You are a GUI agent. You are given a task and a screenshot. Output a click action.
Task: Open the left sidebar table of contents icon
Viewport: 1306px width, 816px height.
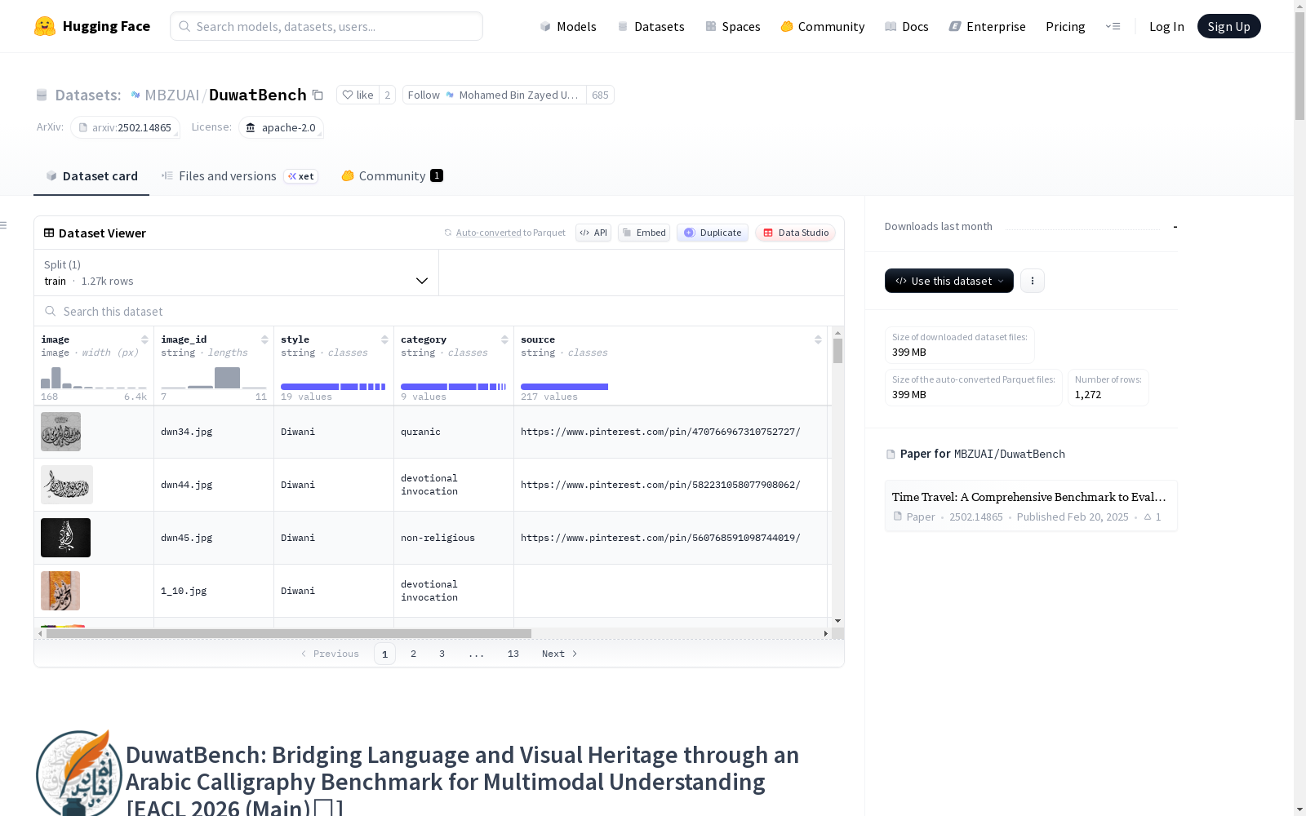click(x=4, y=225)
